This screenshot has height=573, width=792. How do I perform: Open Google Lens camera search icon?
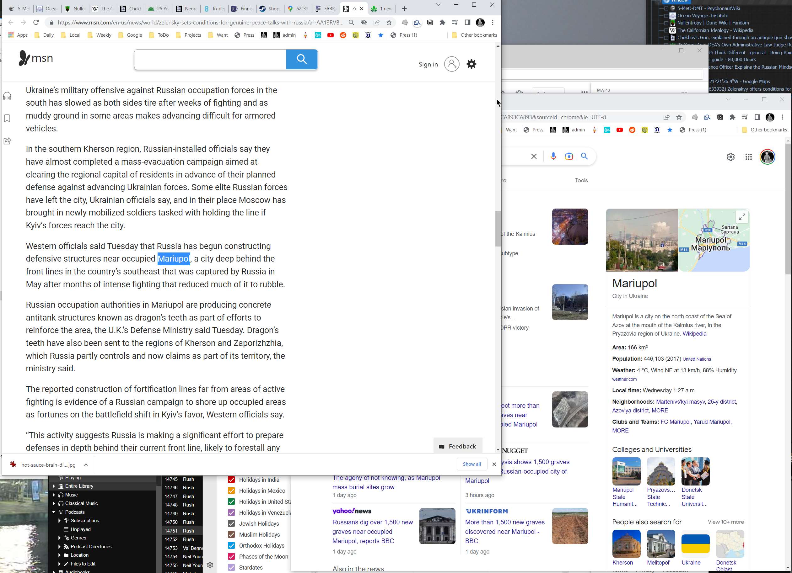click(x=569, y=156)
